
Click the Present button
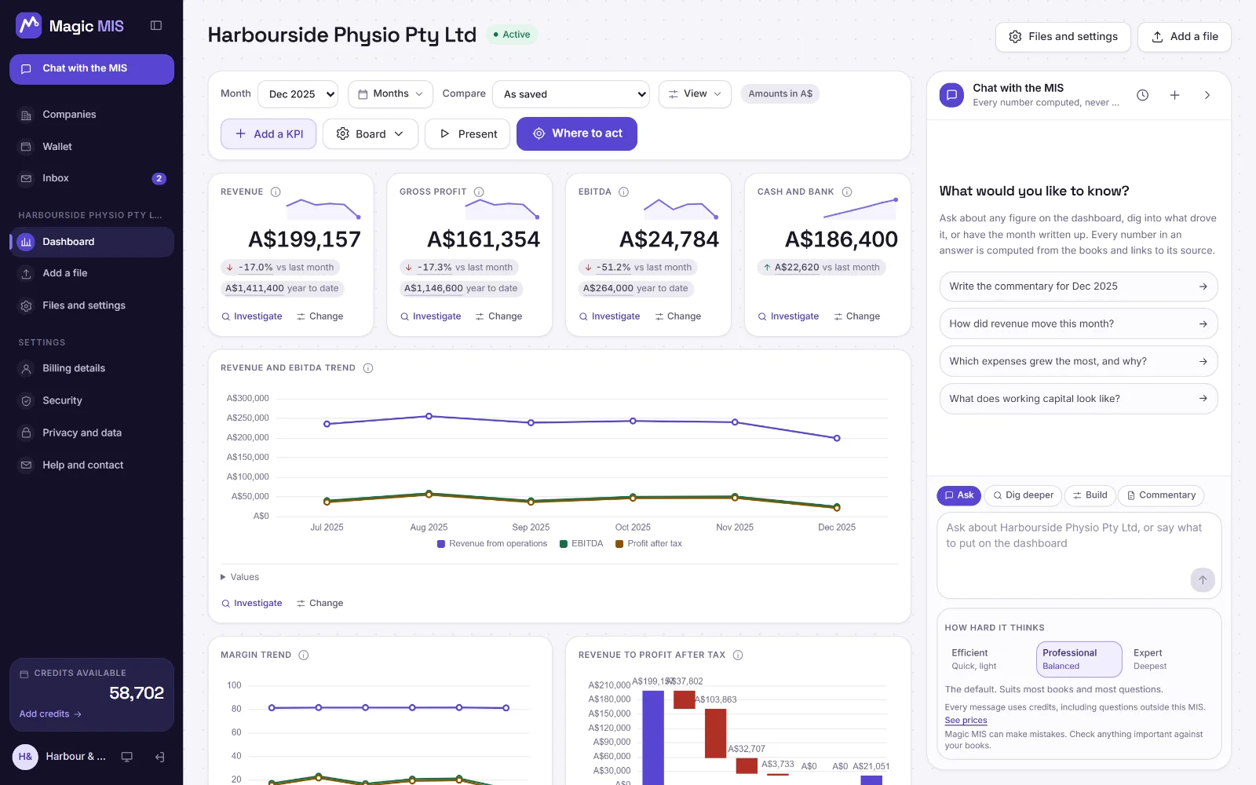tap(468, 134)
